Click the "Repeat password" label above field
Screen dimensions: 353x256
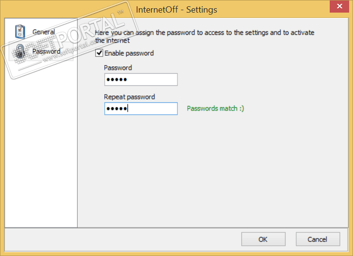click(129, 97)
